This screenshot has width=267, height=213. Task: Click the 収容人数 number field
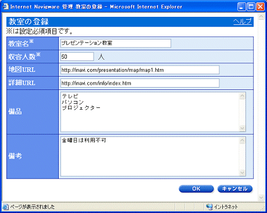[x=77, y=57]
